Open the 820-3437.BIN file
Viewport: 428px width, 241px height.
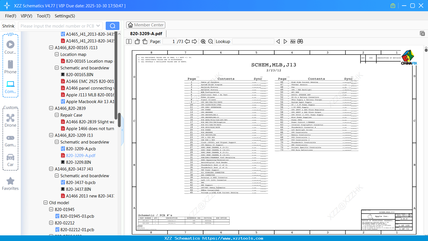[x=78, y=189]
